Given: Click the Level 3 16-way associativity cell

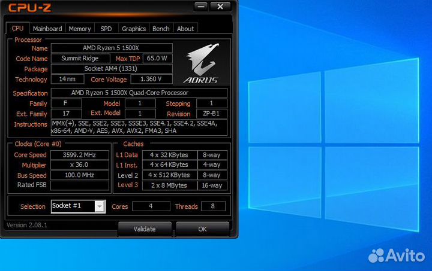Looking at the screenshot, I should [212, 185].
